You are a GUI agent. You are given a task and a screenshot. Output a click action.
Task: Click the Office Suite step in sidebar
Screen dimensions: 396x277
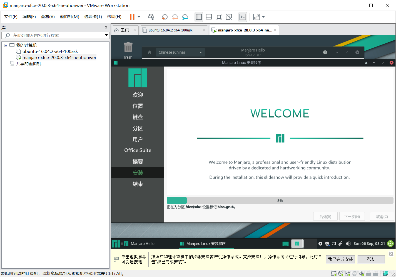click(x=138, y=150)
